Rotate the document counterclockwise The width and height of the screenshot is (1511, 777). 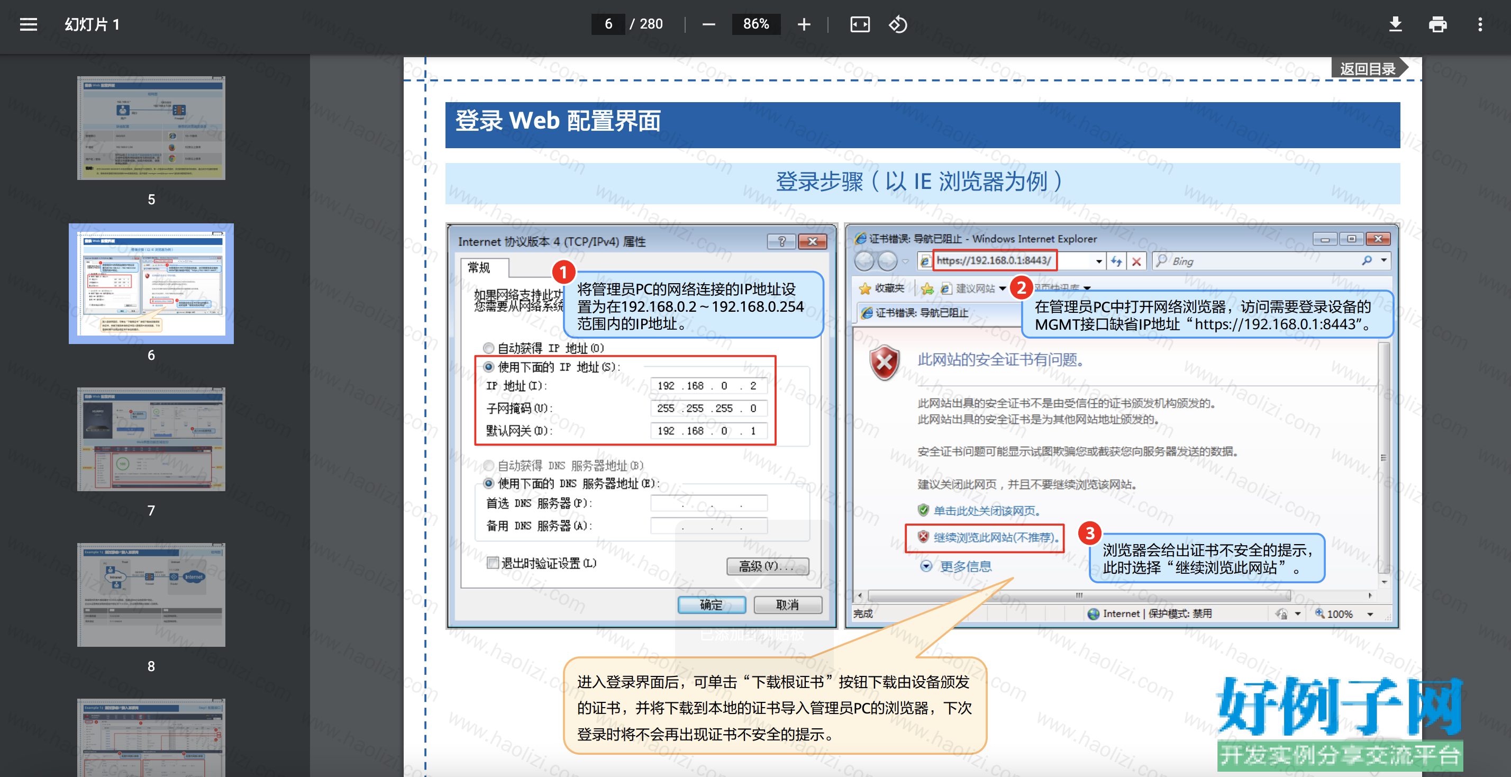898,24
